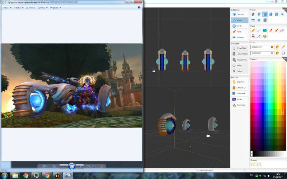Choose the first gray voxel tool icon
The height and width of the screenshot is (179, 287).
point(253,14)
